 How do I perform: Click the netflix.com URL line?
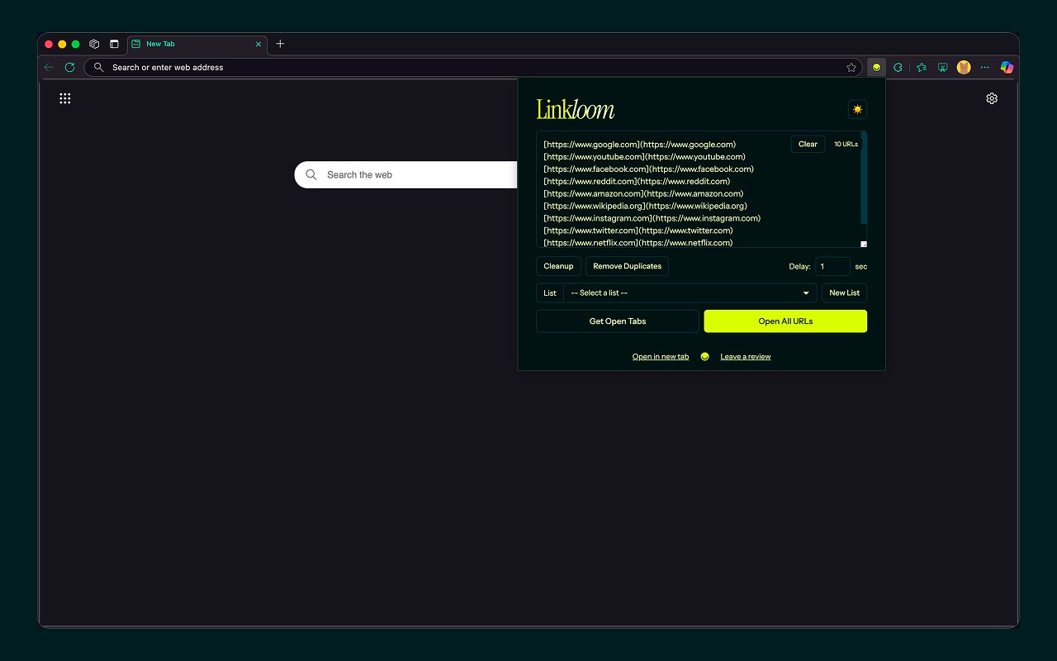coord(638,243)
